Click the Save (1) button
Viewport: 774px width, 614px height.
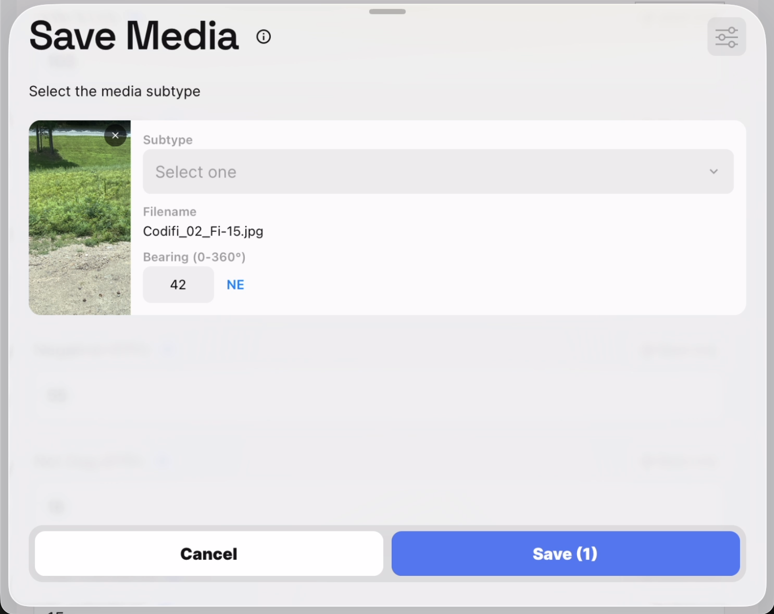pos(565,554)
